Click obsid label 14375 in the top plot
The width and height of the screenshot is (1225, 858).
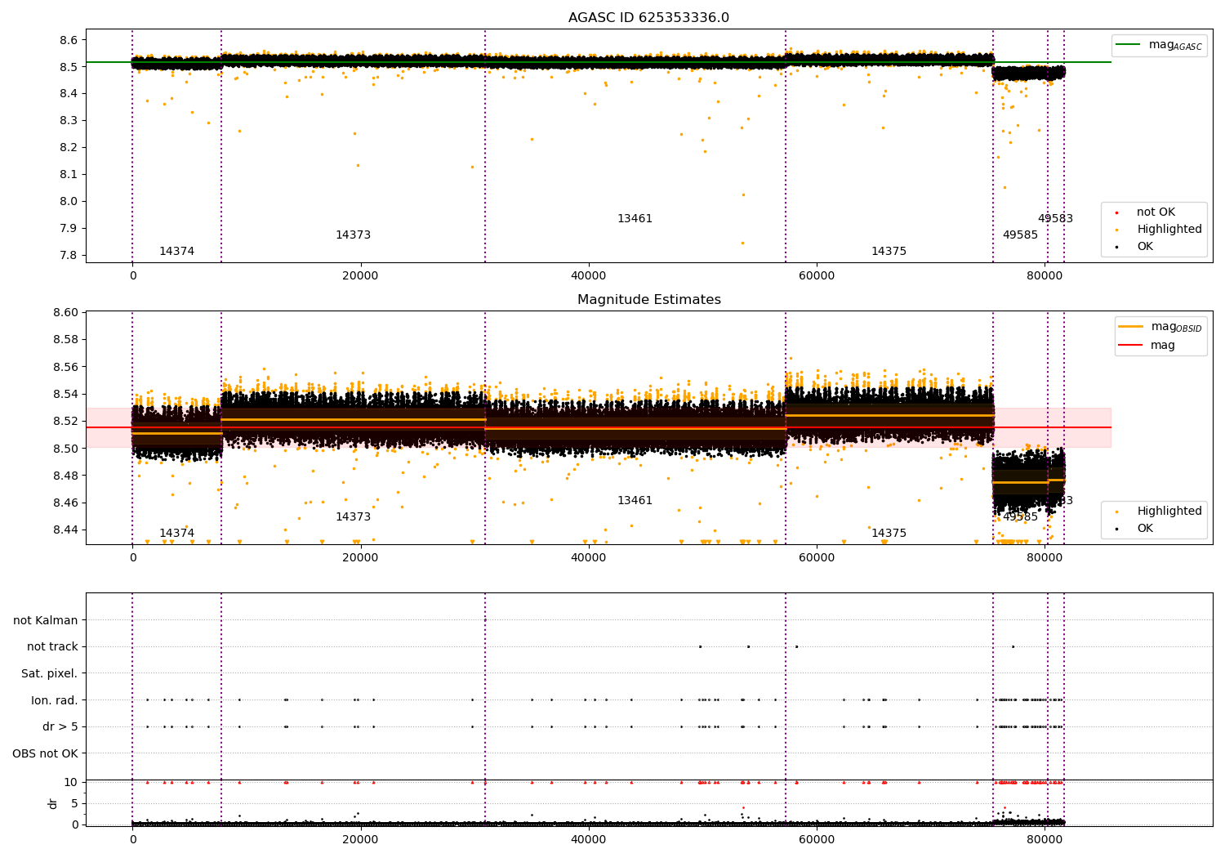(889, 252)
